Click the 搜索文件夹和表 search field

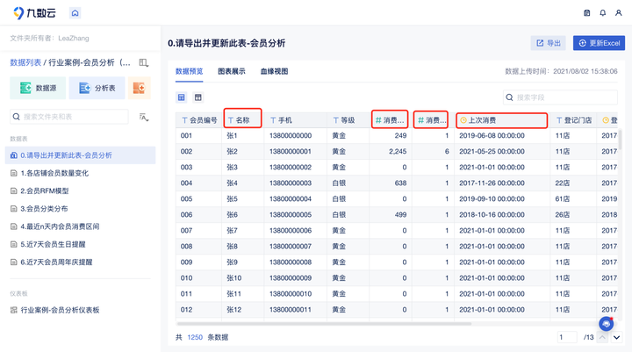click(69, 117)
